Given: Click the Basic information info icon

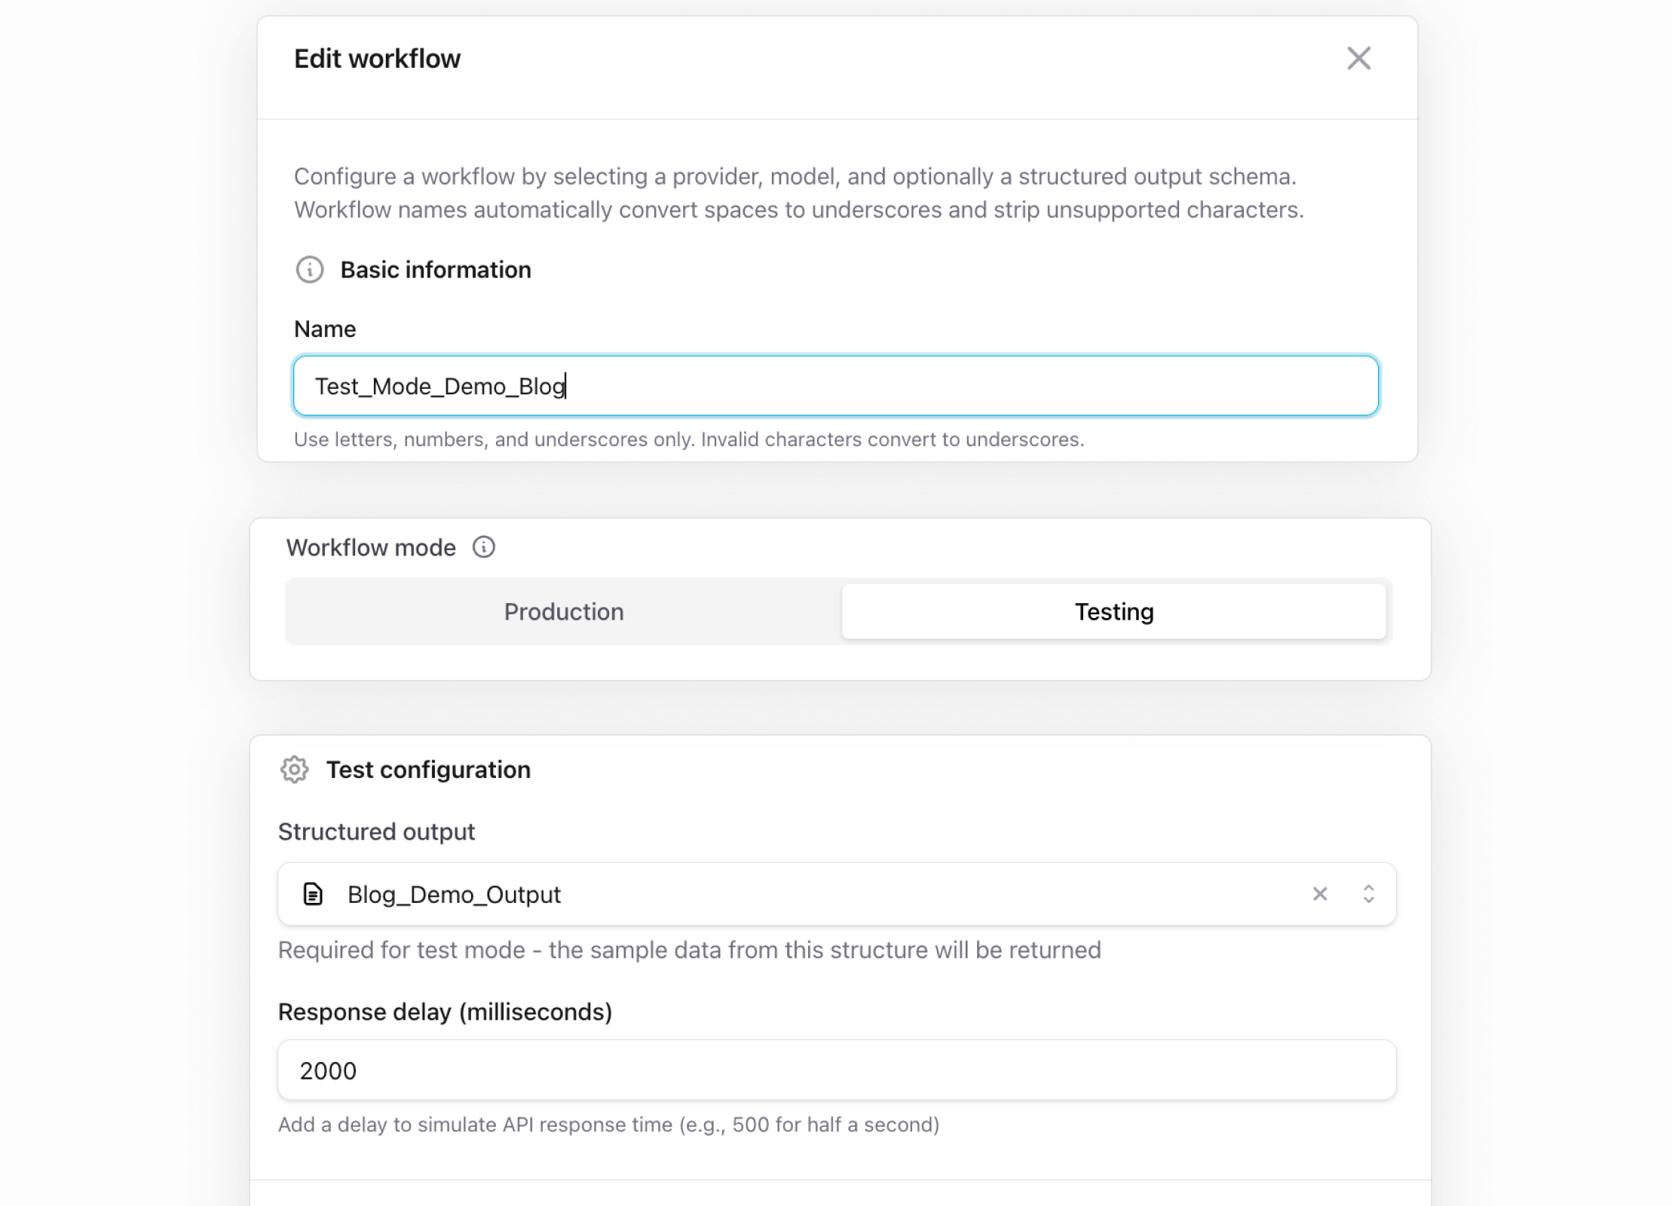Looking at the screenshot, I should tap(308, 270).
